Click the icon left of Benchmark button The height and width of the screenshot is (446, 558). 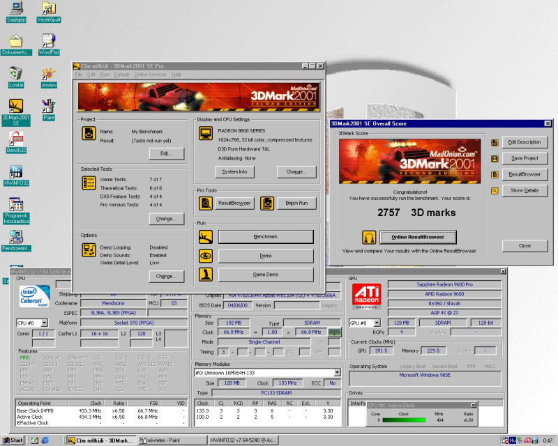tap(206, 237)
